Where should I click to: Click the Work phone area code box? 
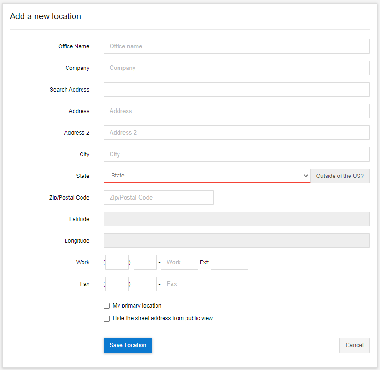[x=117, y=262]
